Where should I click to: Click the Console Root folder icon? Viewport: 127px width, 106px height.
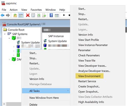tap(5, 30)
